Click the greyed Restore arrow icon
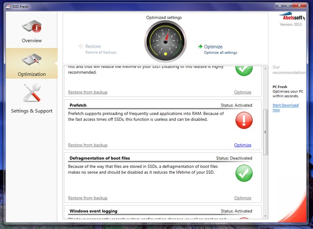This screenshot has height=229, width=313. (81, 46)
